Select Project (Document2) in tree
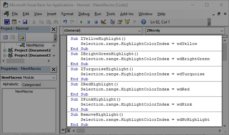 [x=33, y=50]
